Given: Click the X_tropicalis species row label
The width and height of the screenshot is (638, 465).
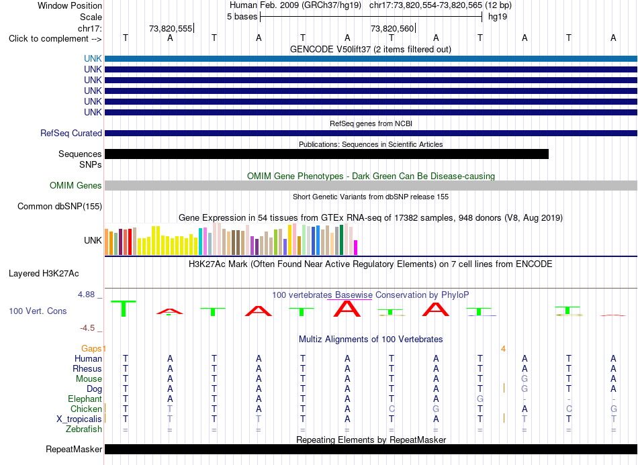Looking at the screenshot, I should coord(79,419).
